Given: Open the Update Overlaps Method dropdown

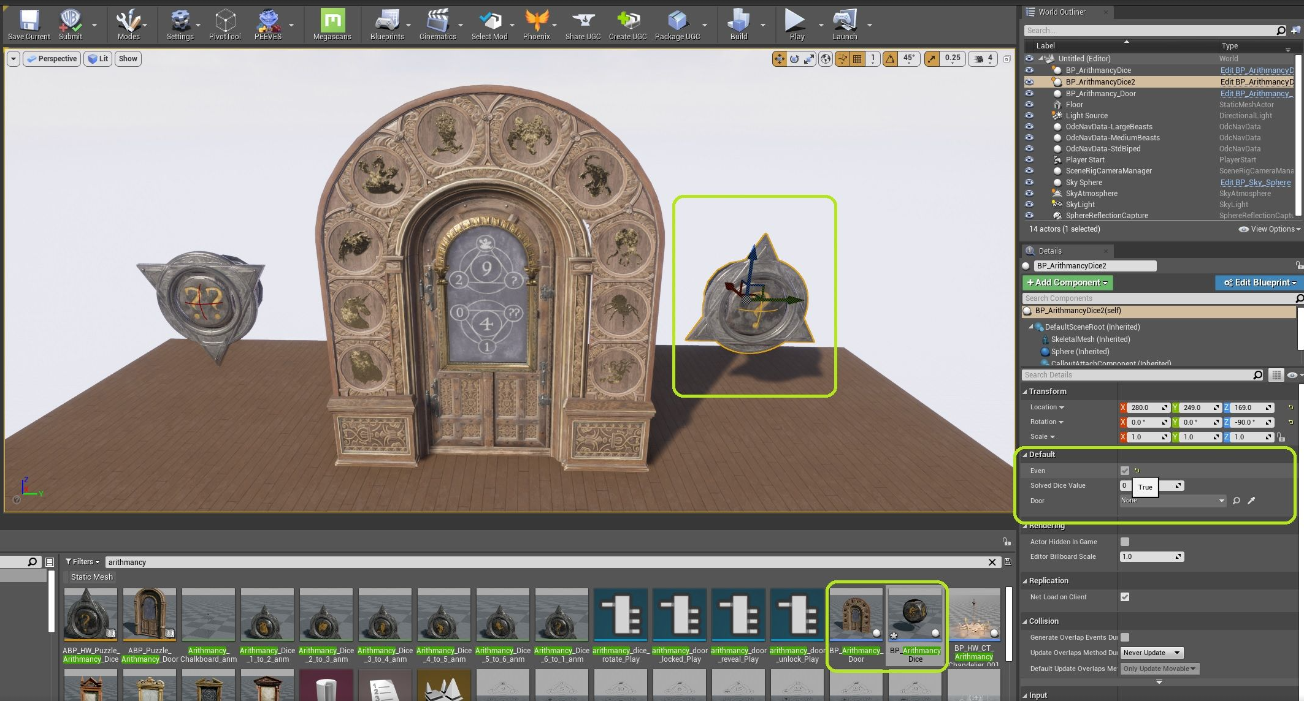Looking at the screenshot, I should click(1151, 653).
